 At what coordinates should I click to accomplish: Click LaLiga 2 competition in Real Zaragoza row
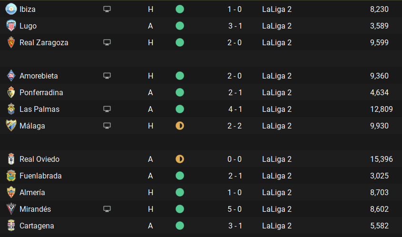(277, 42)
